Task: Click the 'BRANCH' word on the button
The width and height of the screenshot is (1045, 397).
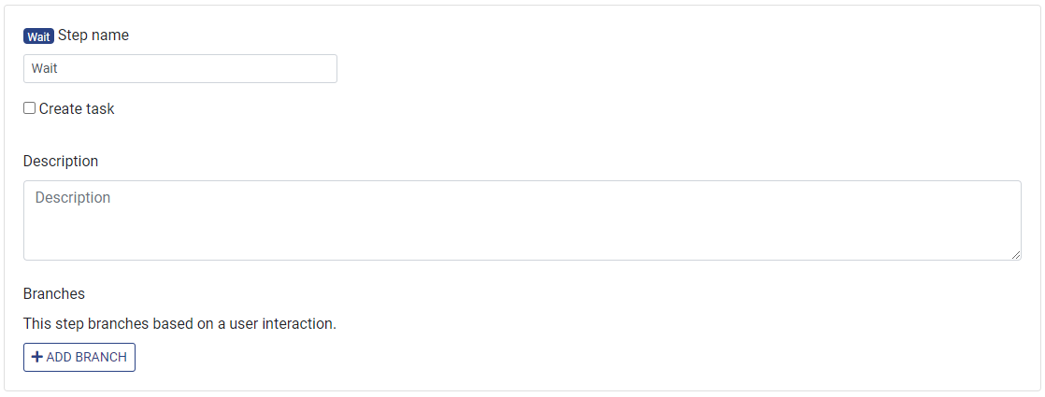Action: [102, 358]
